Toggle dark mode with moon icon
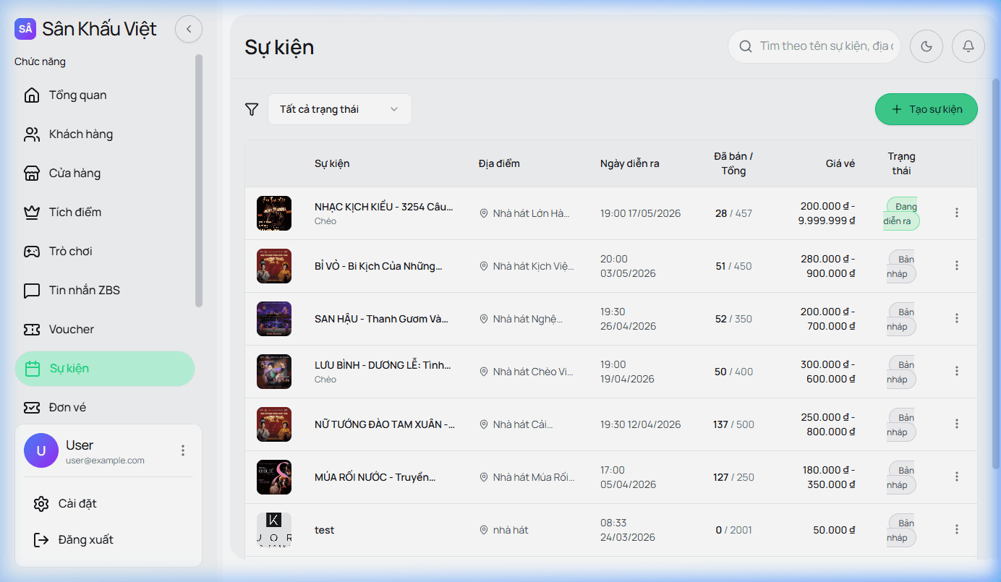This screenshot has width=1001, height=582. (926, 47)
